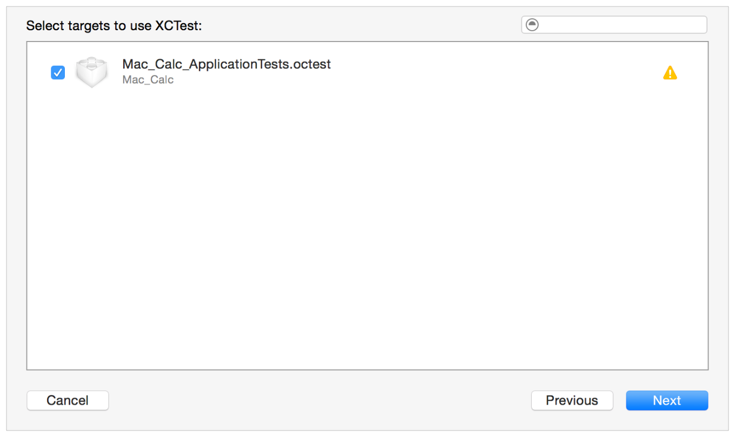This screenshot has height=437, width=735.
Task: Click the filter icon in search field
Action: (x=532, y=25)
